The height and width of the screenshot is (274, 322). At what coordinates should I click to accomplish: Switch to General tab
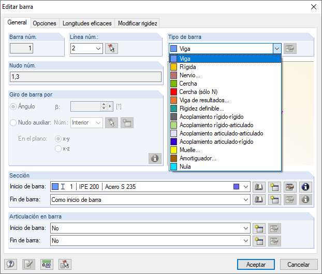click(17, 22)
